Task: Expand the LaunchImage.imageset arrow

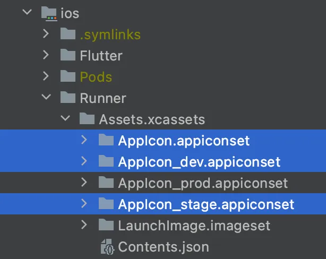Action: [x=84, y=225]
